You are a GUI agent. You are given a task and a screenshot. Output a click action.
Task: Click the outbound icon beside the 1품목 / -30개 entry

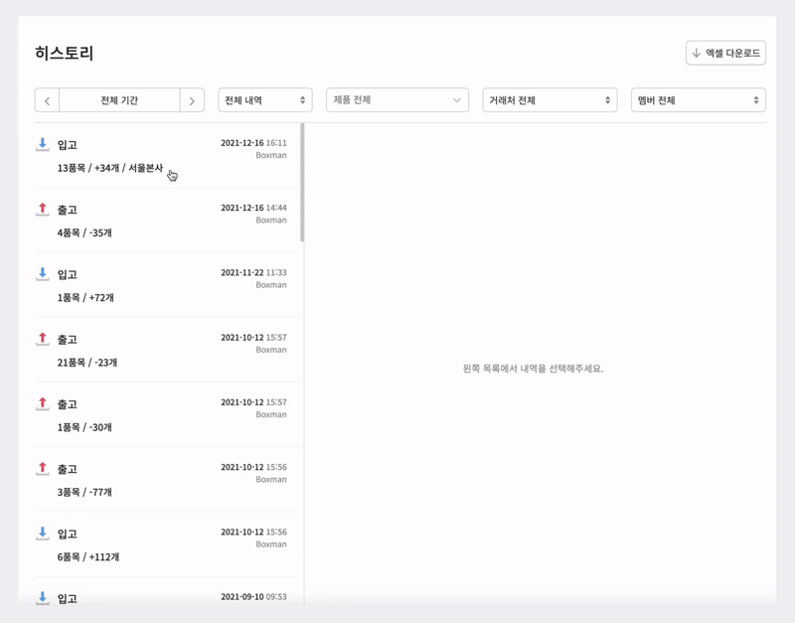point(43,404)
